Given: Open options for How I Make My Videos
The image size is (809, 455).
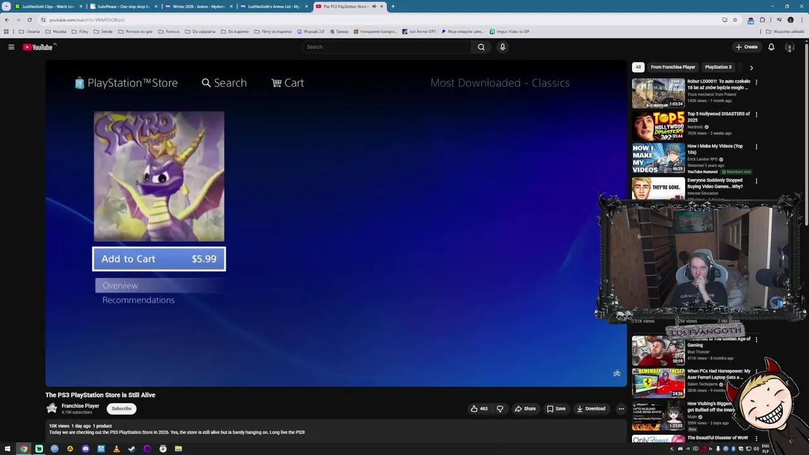Looking at the screenshot, I should tap(756, 147).
